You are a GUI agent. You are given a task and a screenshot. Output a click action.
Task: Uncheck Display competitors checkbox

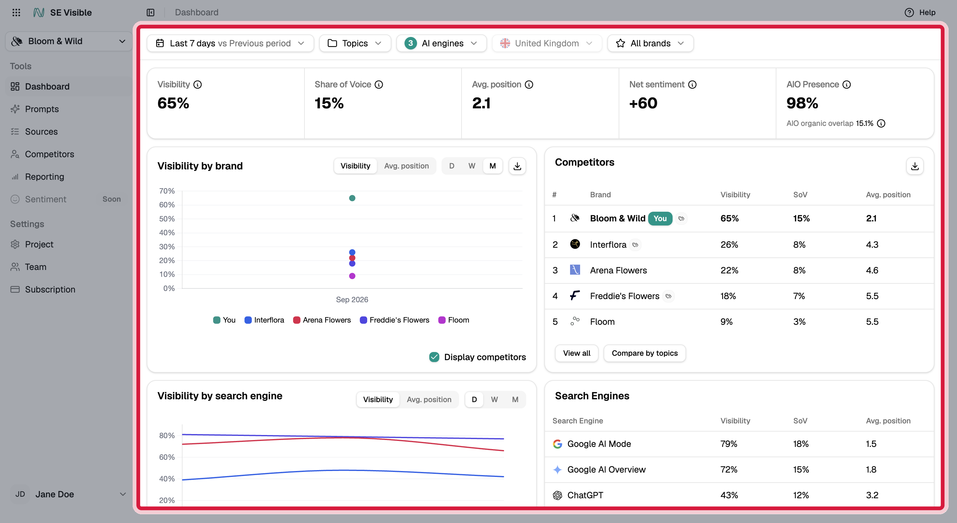click(434, 357)
